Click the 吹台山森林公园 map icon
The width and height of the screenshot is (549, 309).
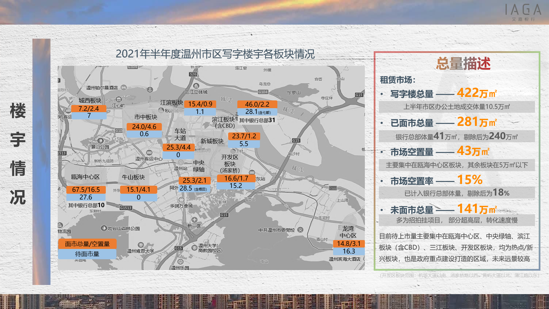coord(104,228)
